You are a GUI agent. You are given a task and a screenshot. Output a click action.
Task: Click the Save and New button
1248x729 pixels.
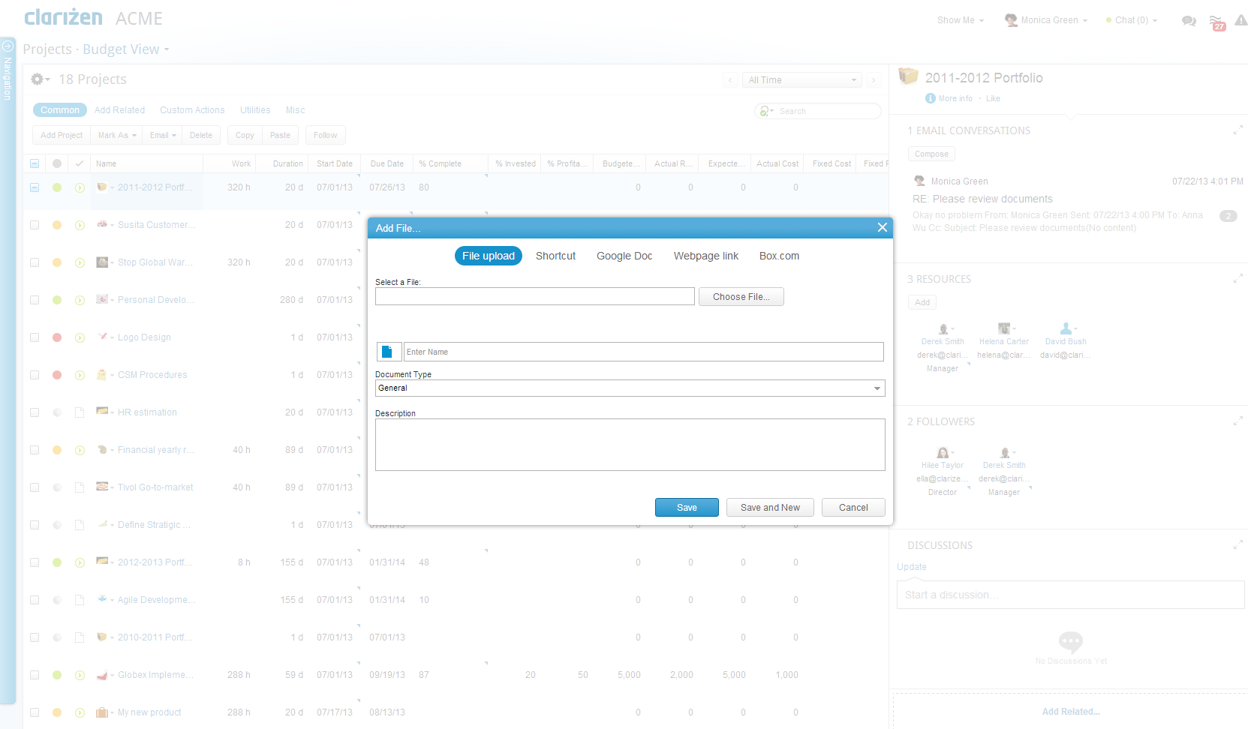pyautogui.click(x=770, y=508)
